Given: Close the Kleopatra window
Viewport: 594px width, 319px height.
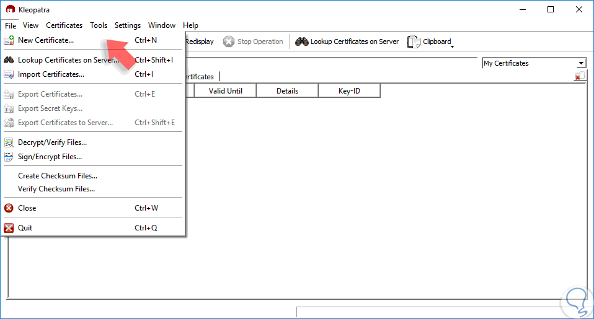Looking at the screenshot, I should (579, 9).
